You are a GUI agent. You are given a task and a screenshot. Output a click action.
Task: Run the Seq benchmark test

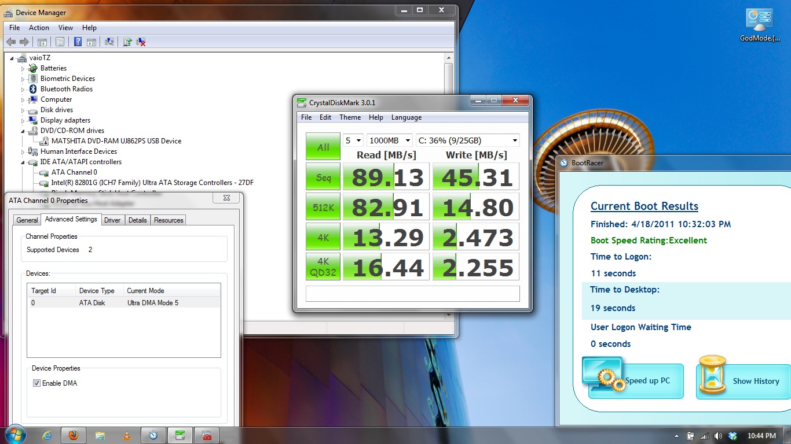323,177
